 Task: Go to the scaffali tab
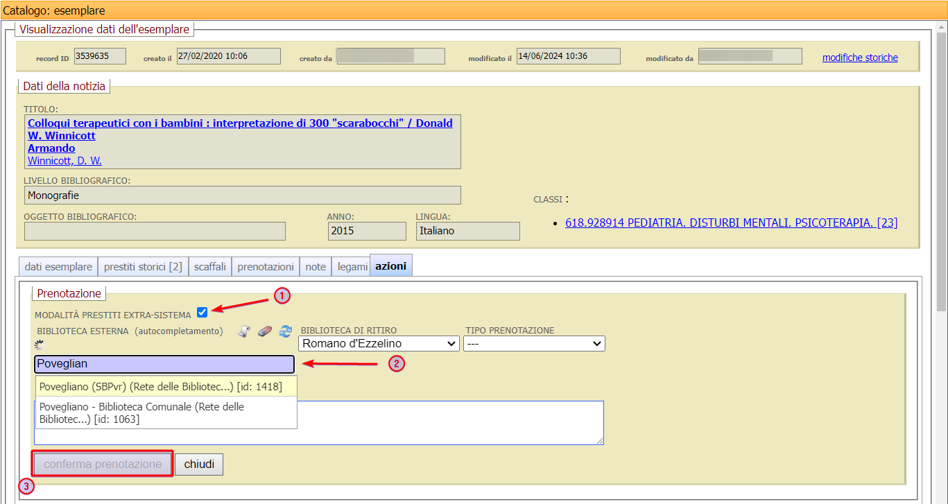click(x=210, y=266)
